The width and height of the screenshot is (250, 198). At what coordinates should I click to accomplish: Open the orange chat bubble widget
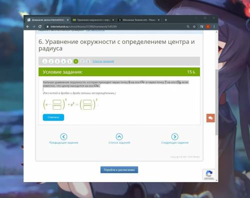tap(210, 118)
